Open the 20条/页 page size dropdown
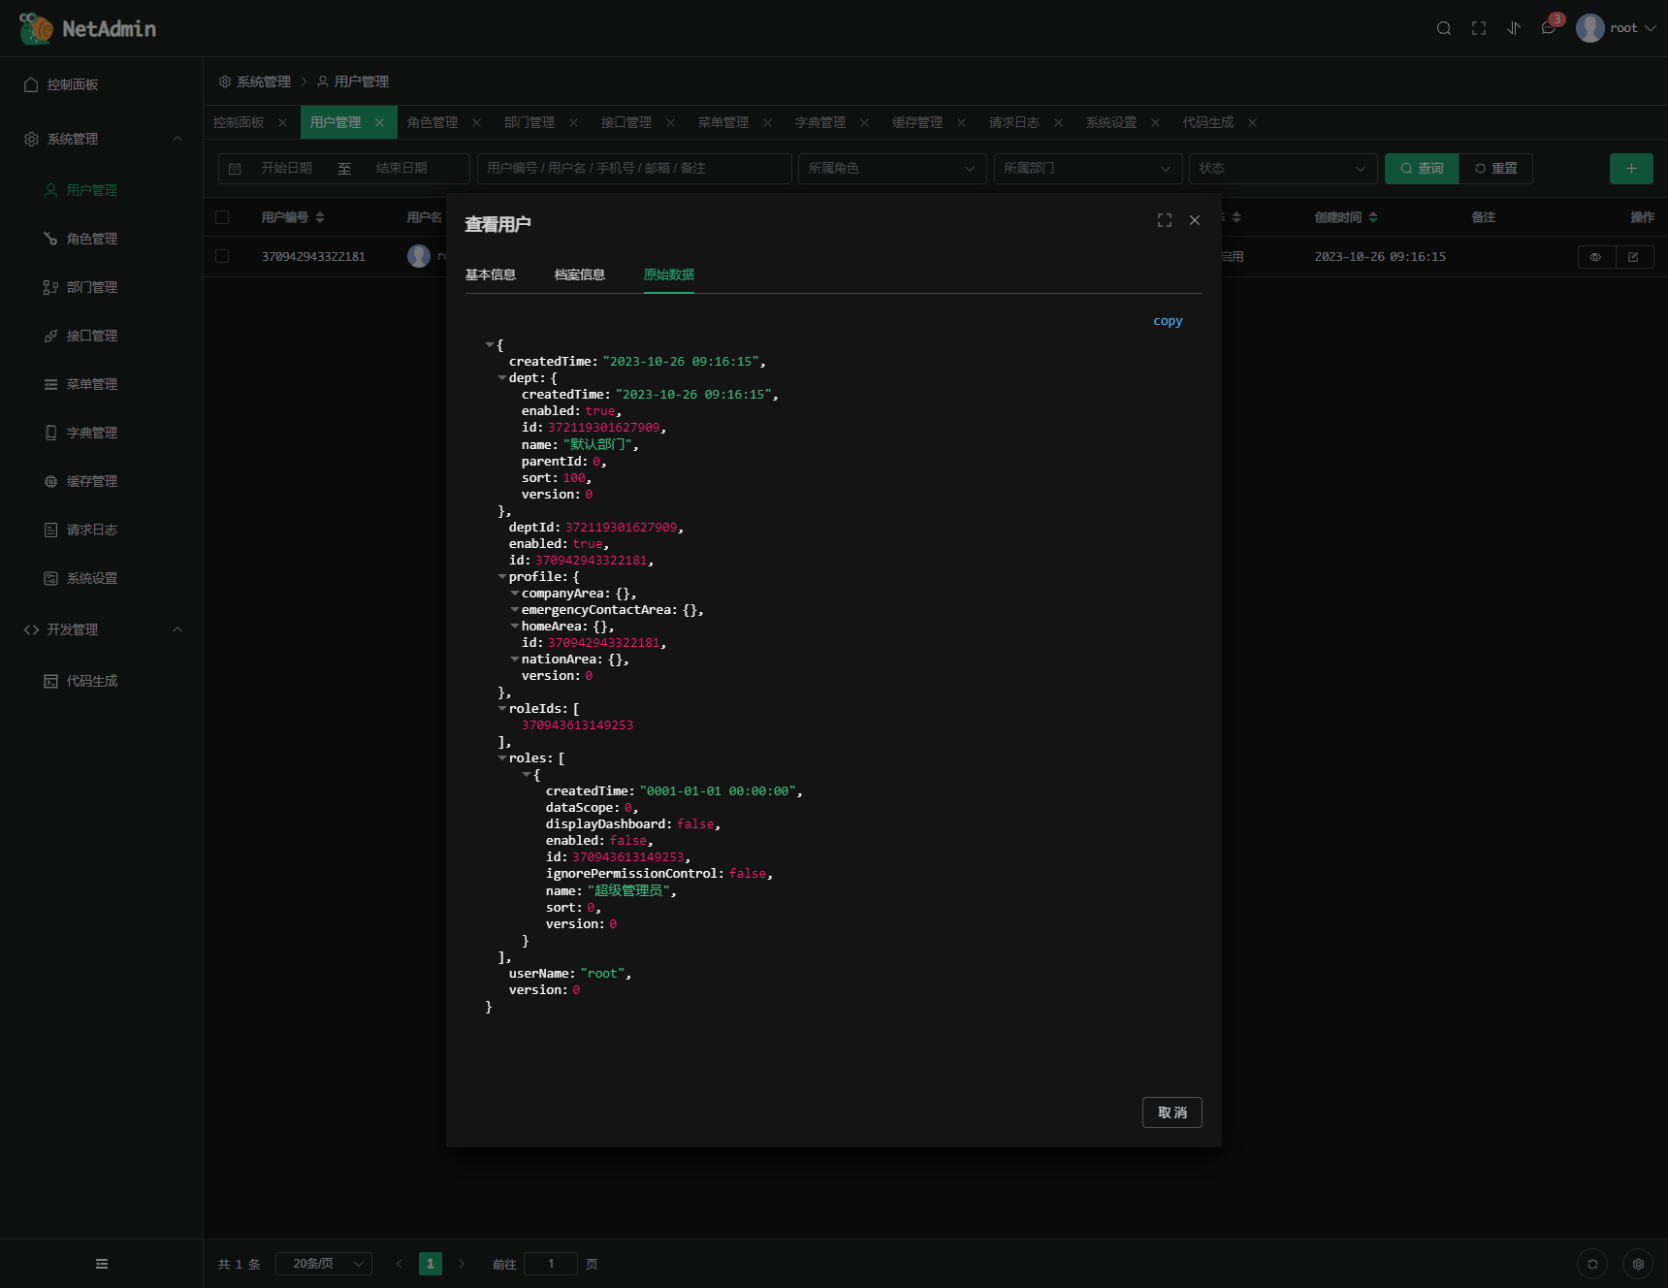The width and height of the screenshot is (1668, 1288). tap(324, 1264)
